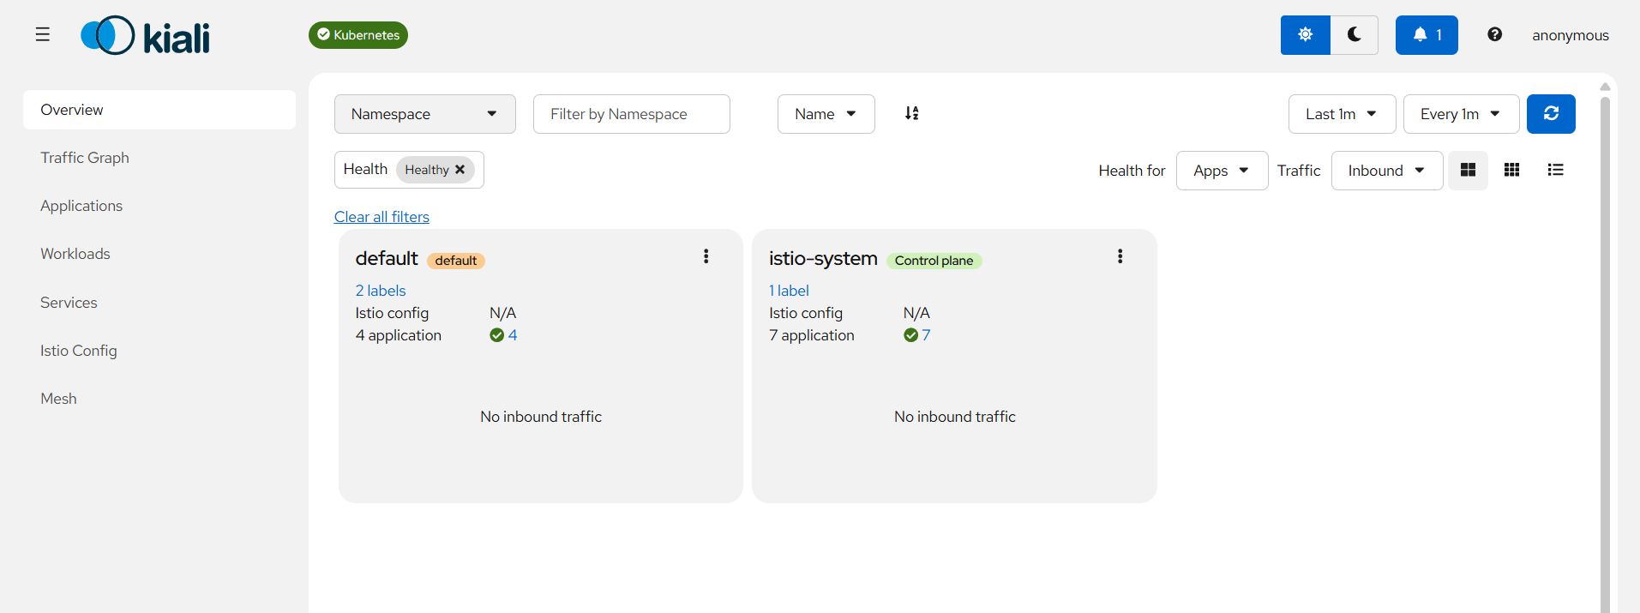Screen dimensions: 1640x613
Task: Open the Health for Apps dropdown
Action: pos(1222,171)
